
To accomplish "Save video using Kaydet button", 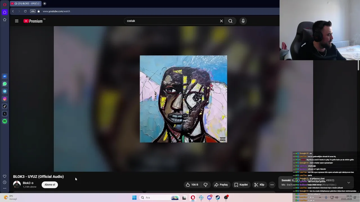I will click(241, 185).
